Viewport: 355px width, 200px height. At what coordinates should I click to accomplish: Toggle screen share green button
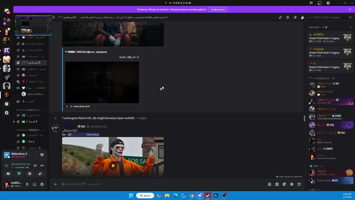19,174
